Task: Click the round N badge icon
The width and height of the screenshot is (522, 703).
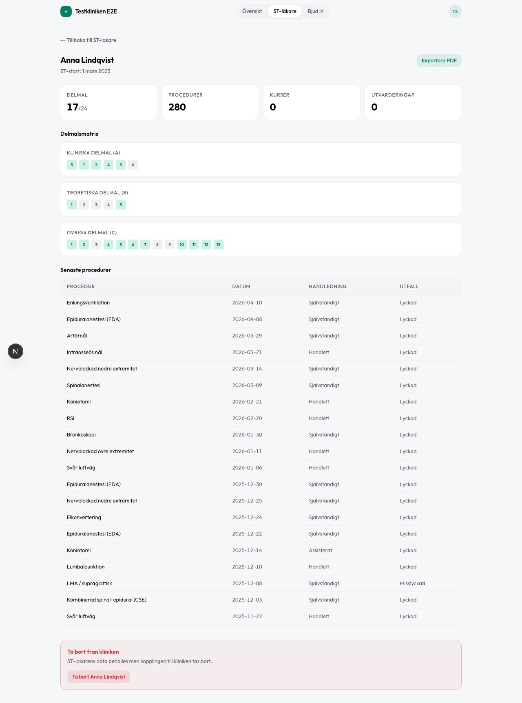Action: (x=15, y=351)
